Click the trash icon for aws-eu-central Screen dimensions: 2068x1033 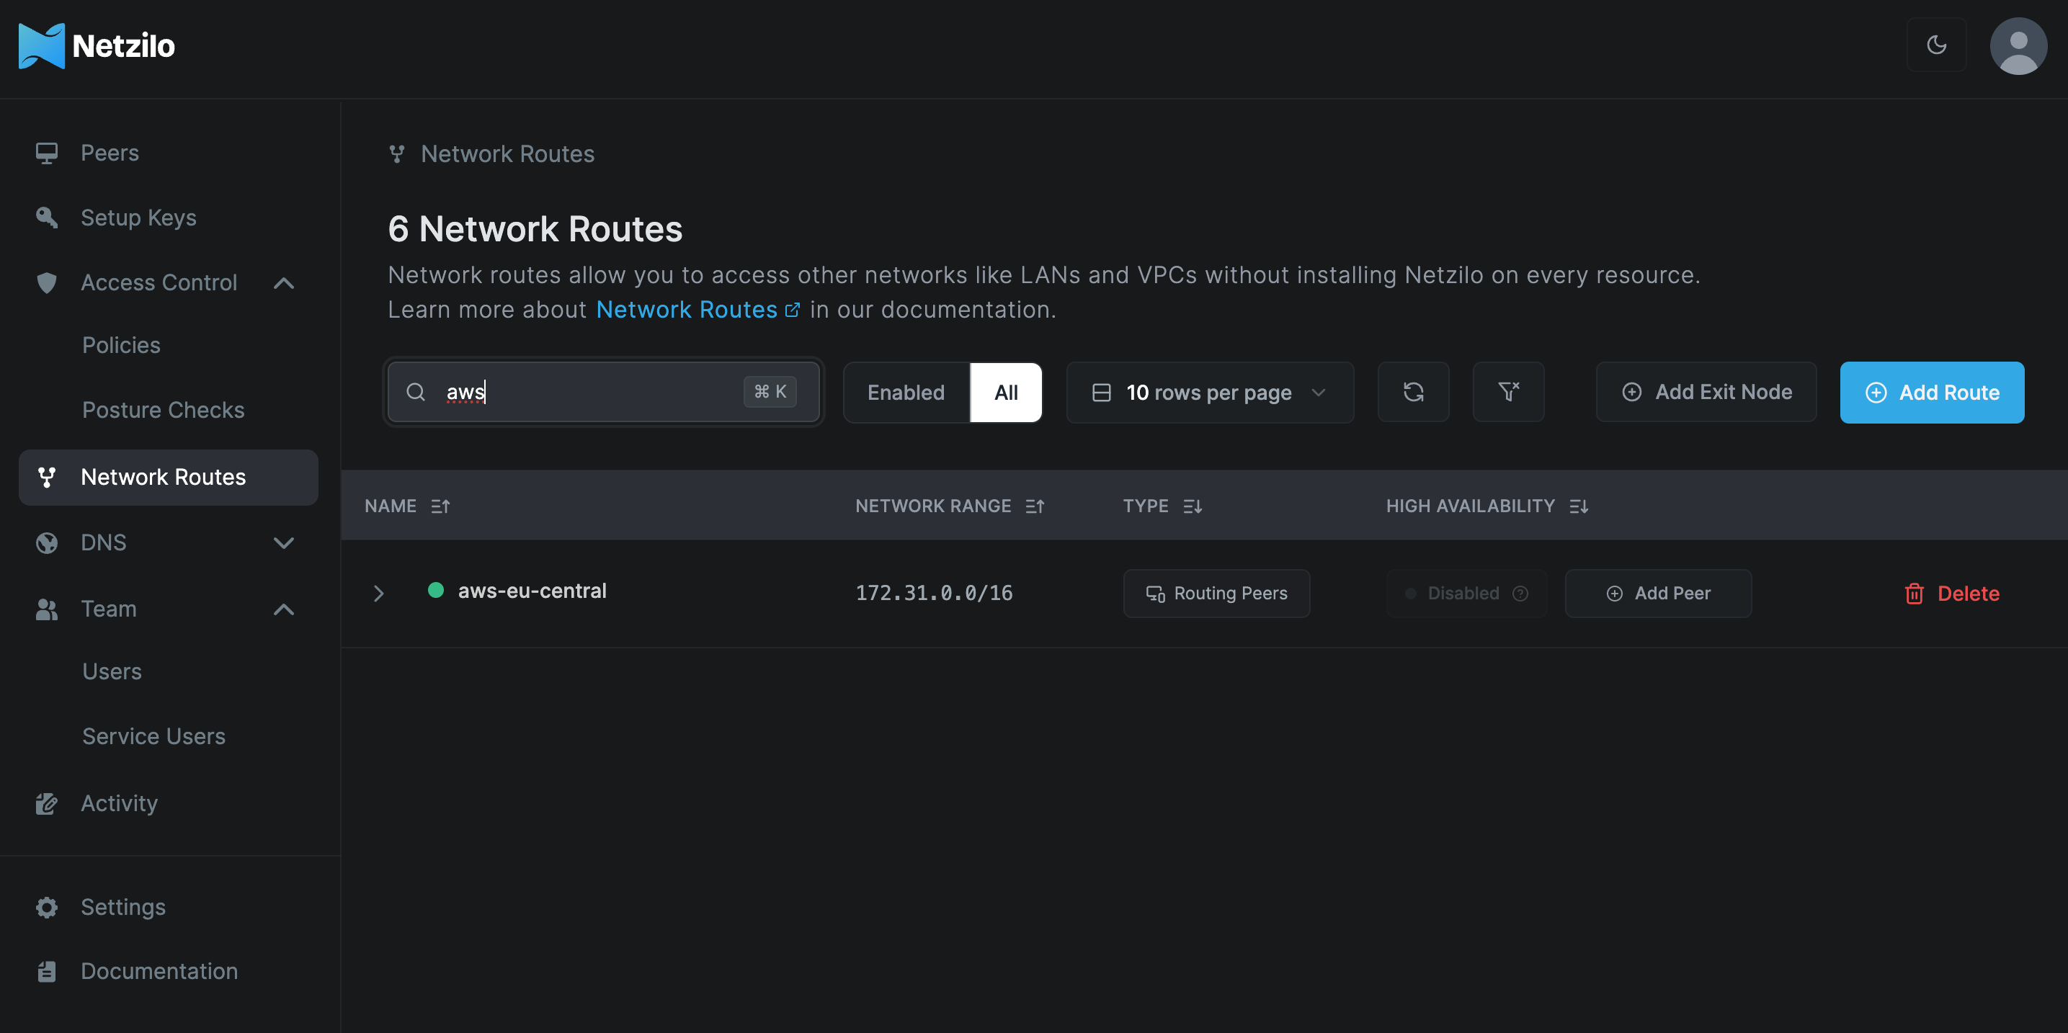pyautogui.click(x=1914, y=593)
